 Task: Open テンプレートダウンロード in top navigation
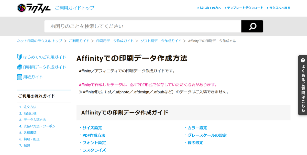click(245, 8)
